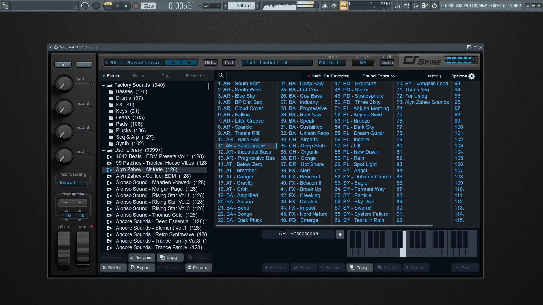Click the preset search input field
The width and height of the screenshot is (543, 305).
pos(264,75)
